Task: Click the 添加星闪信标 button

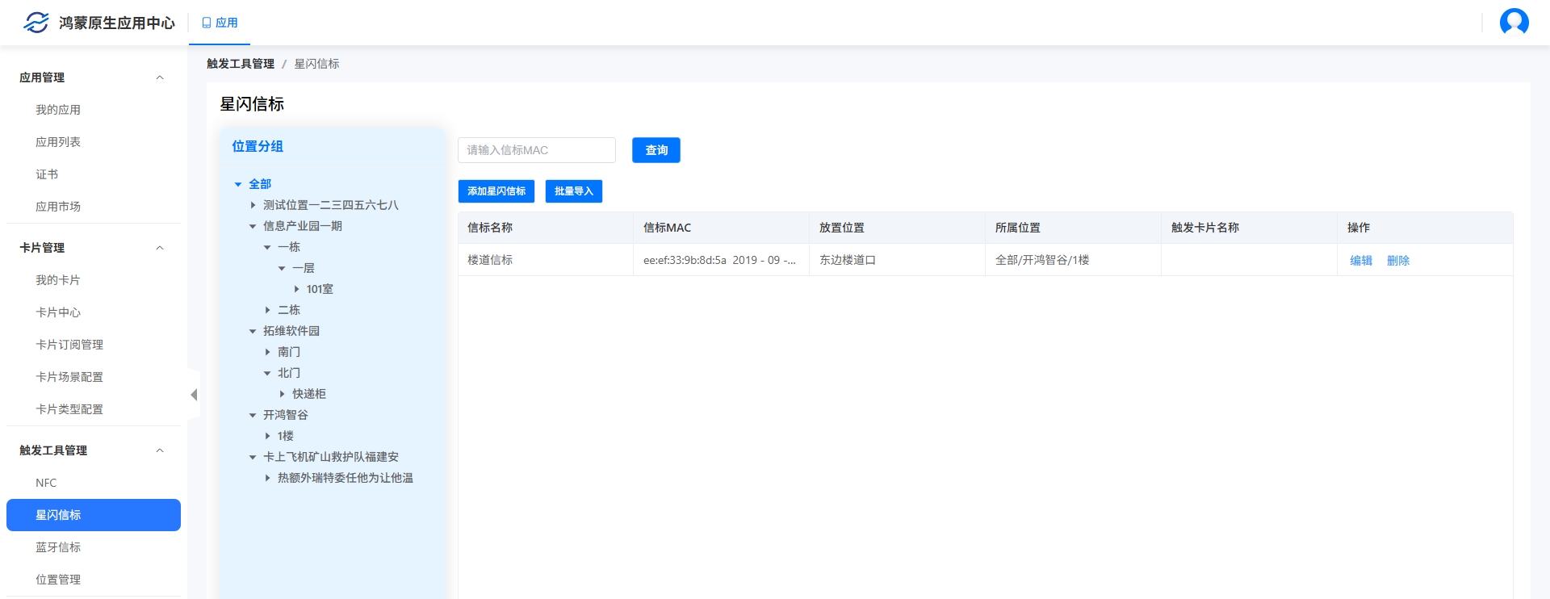Action: [x=496, y=191]
